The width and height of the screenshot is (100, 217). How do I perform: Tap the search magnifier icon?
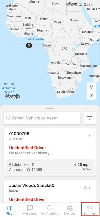click(9, 118)
